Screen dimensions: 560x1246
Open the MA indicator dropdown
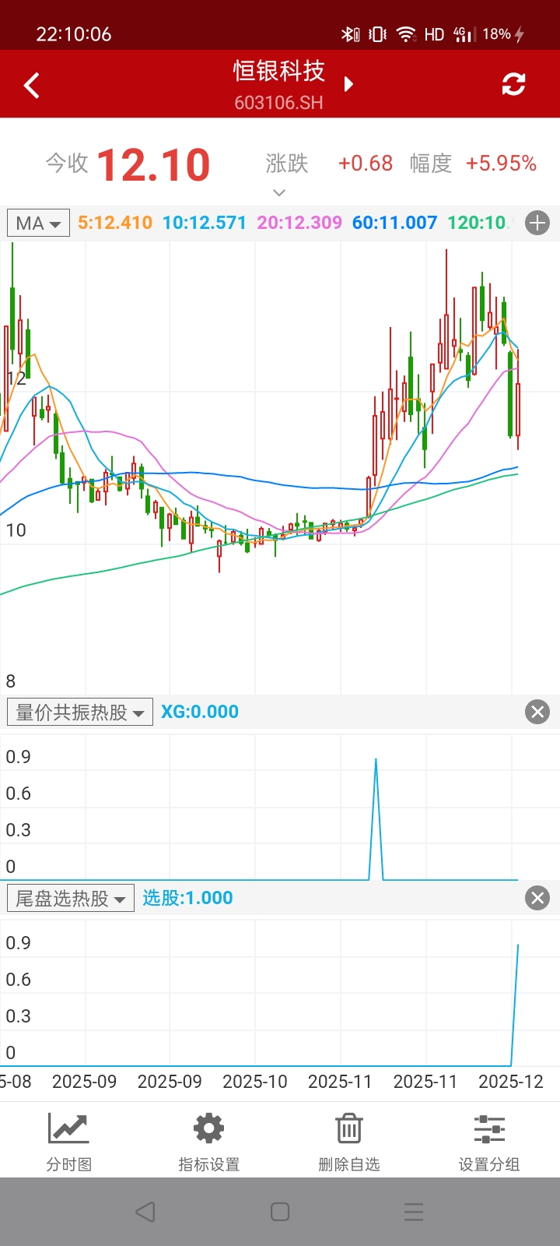pos(38,224)
